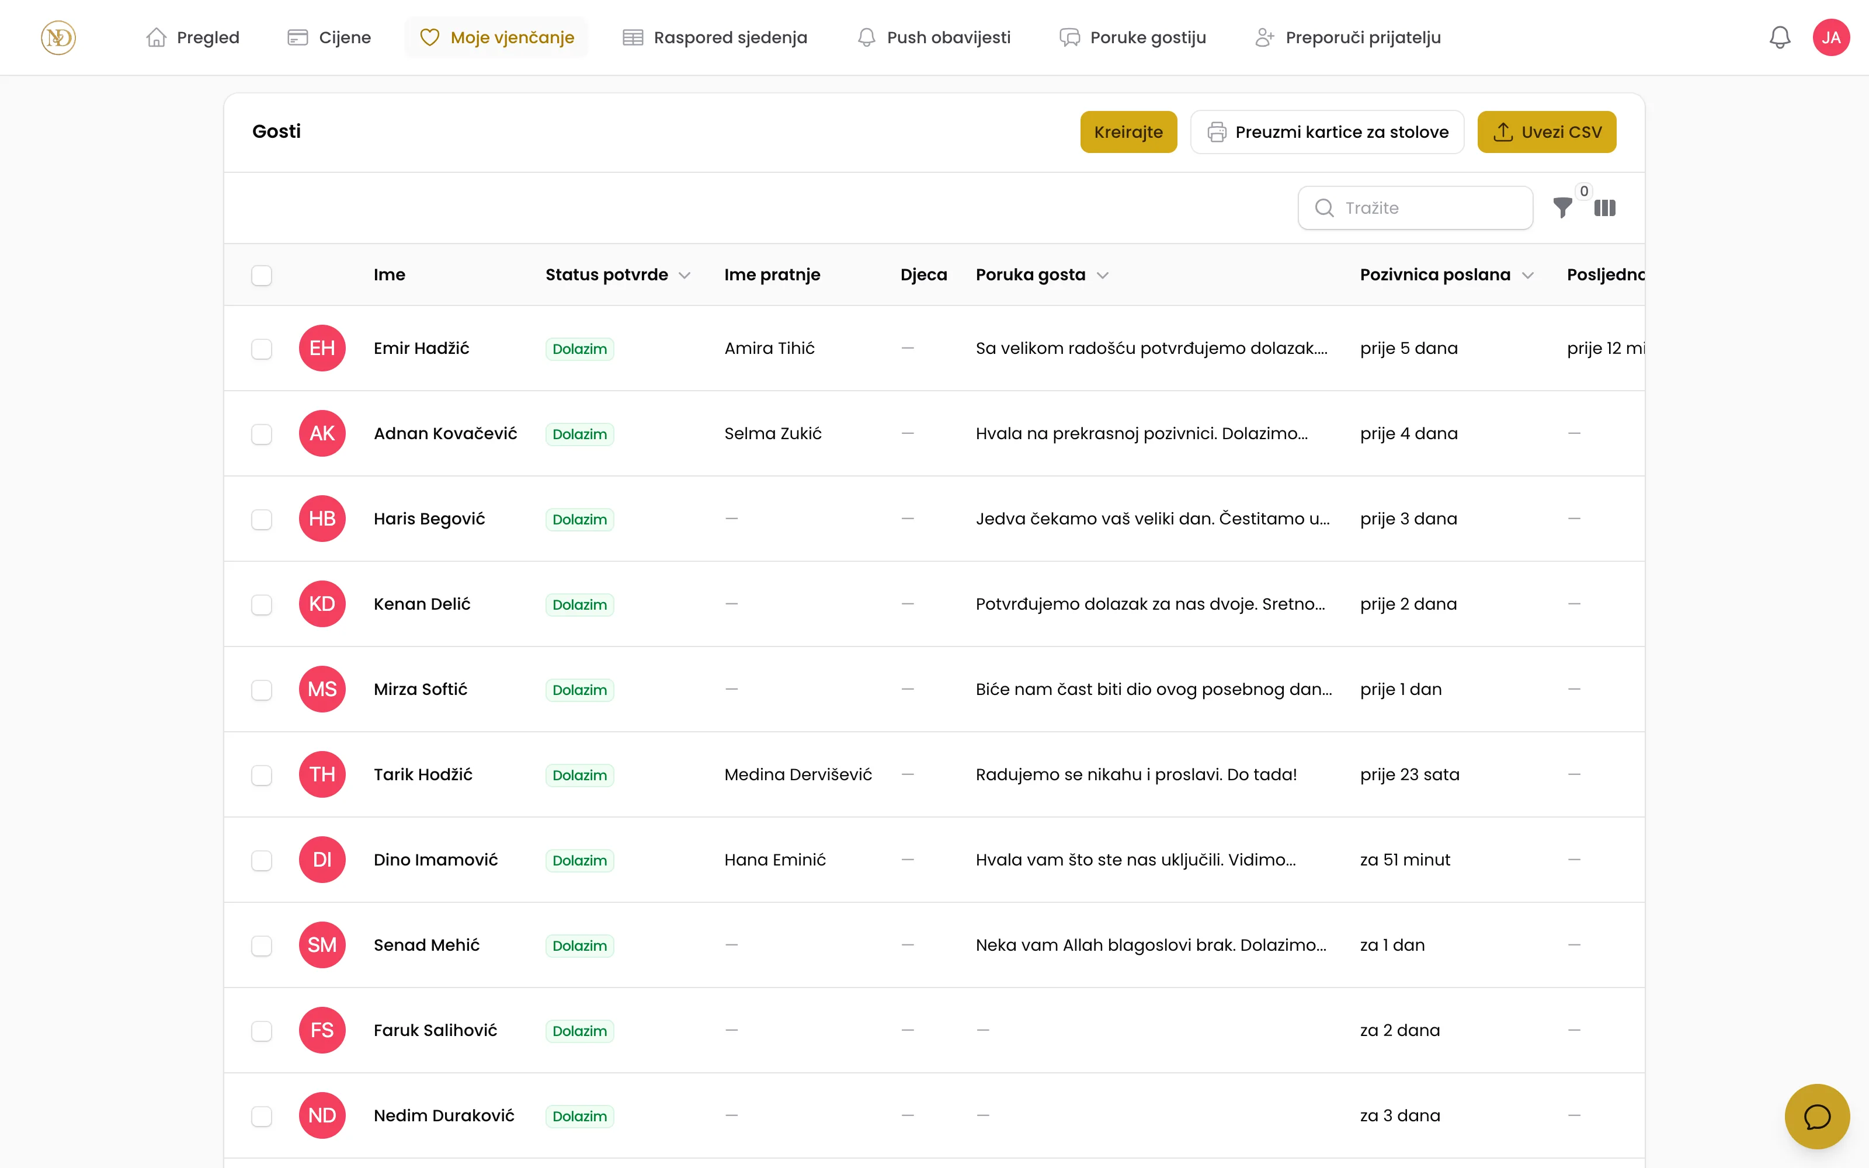This screenshot has height=1168, width=1869.
Task: Open Push obavijesti menu item
Action: click(934, 37)
